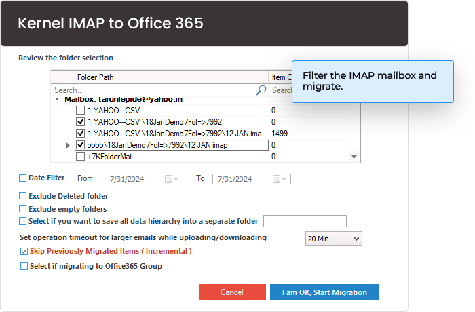The image size is (475, 312).
Task: Uncheck Skip Previously Migrated Items (Incremental)
Action: point(24,252)
